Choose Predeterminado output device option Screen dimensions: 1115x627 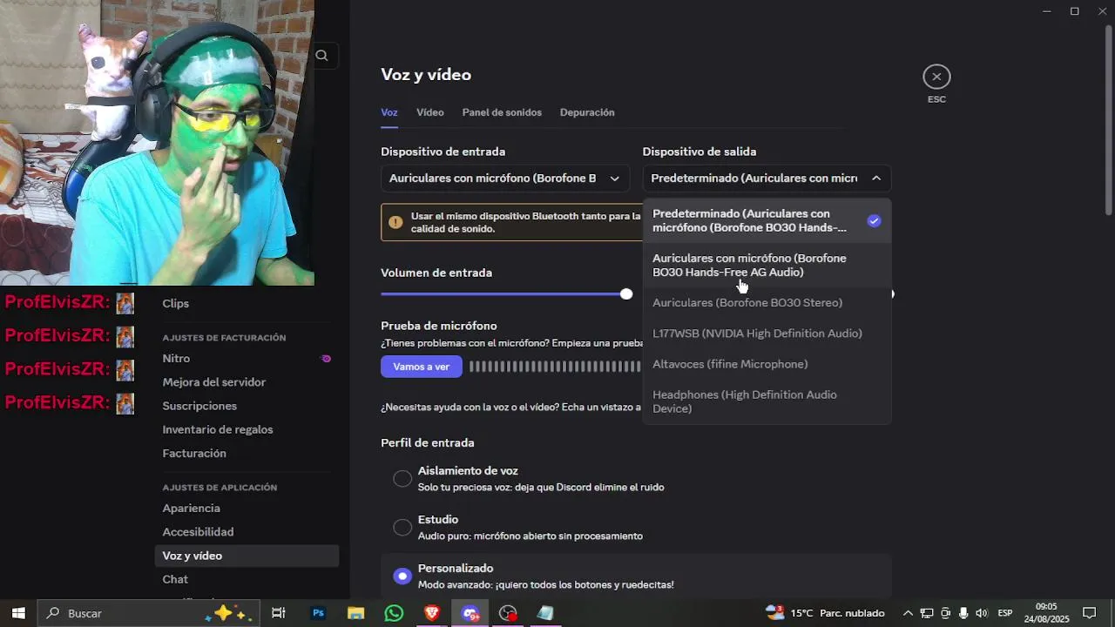(767, 220)
